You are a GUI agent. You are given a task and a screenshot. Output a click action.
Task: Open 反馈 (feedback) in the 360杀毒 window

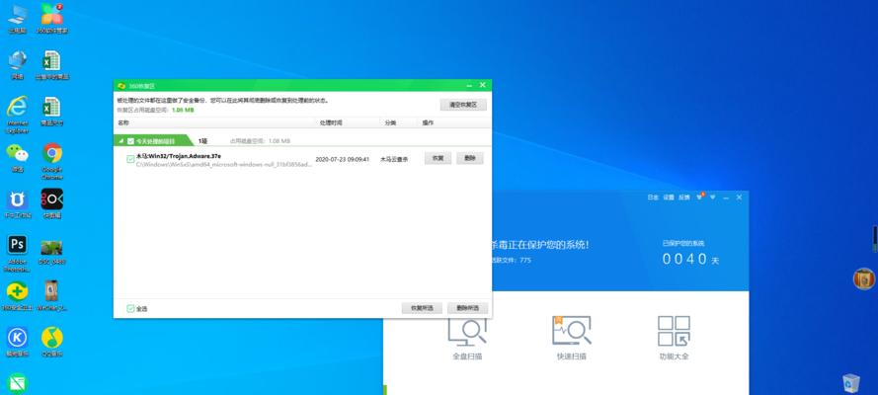(x=684, y=197)
